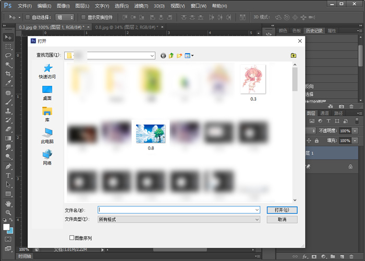
Task: Open the 填充 fill dropdown arrow
Action: [x=355, y=141]
